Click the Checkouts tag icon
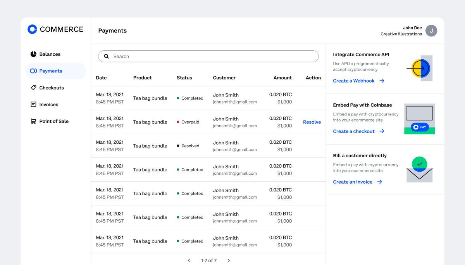465x265 pixels. 33,88
